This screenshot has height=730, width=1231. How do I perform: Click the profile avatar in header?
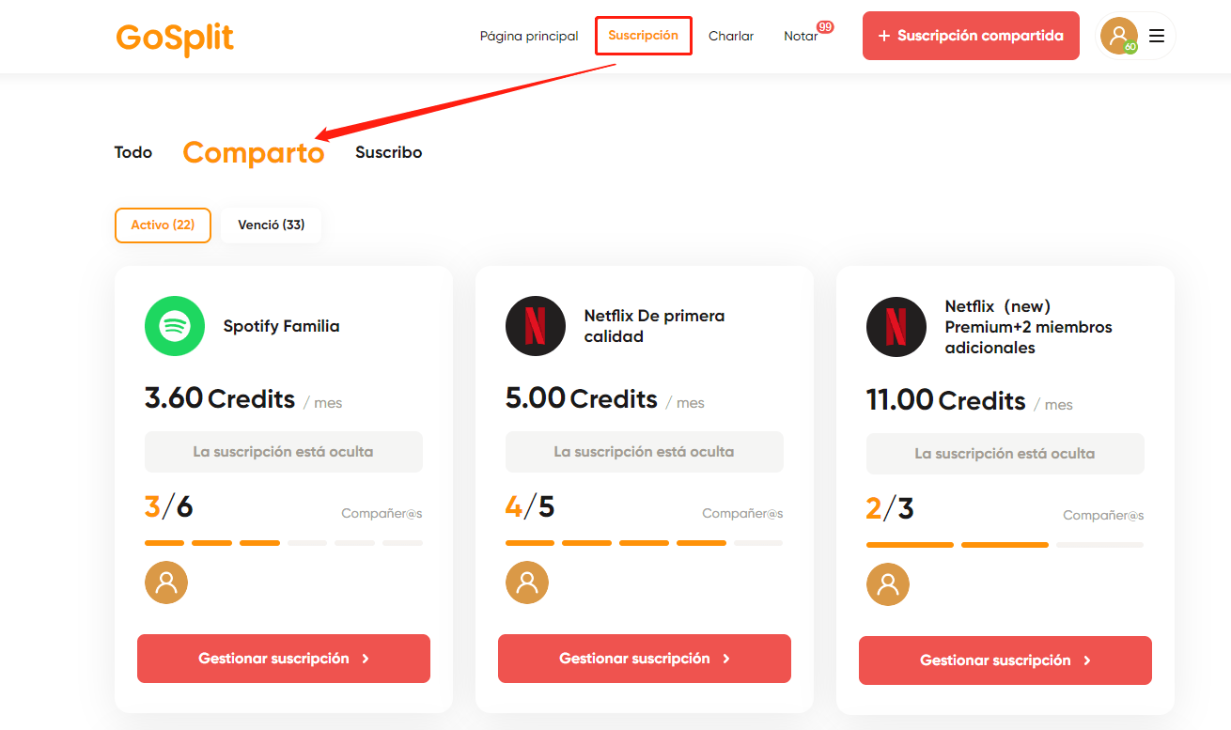[1118, 36]
